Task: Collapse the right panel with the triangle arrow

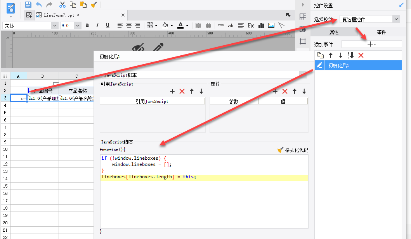Action: pyautogui.click(x=303, y=4)
